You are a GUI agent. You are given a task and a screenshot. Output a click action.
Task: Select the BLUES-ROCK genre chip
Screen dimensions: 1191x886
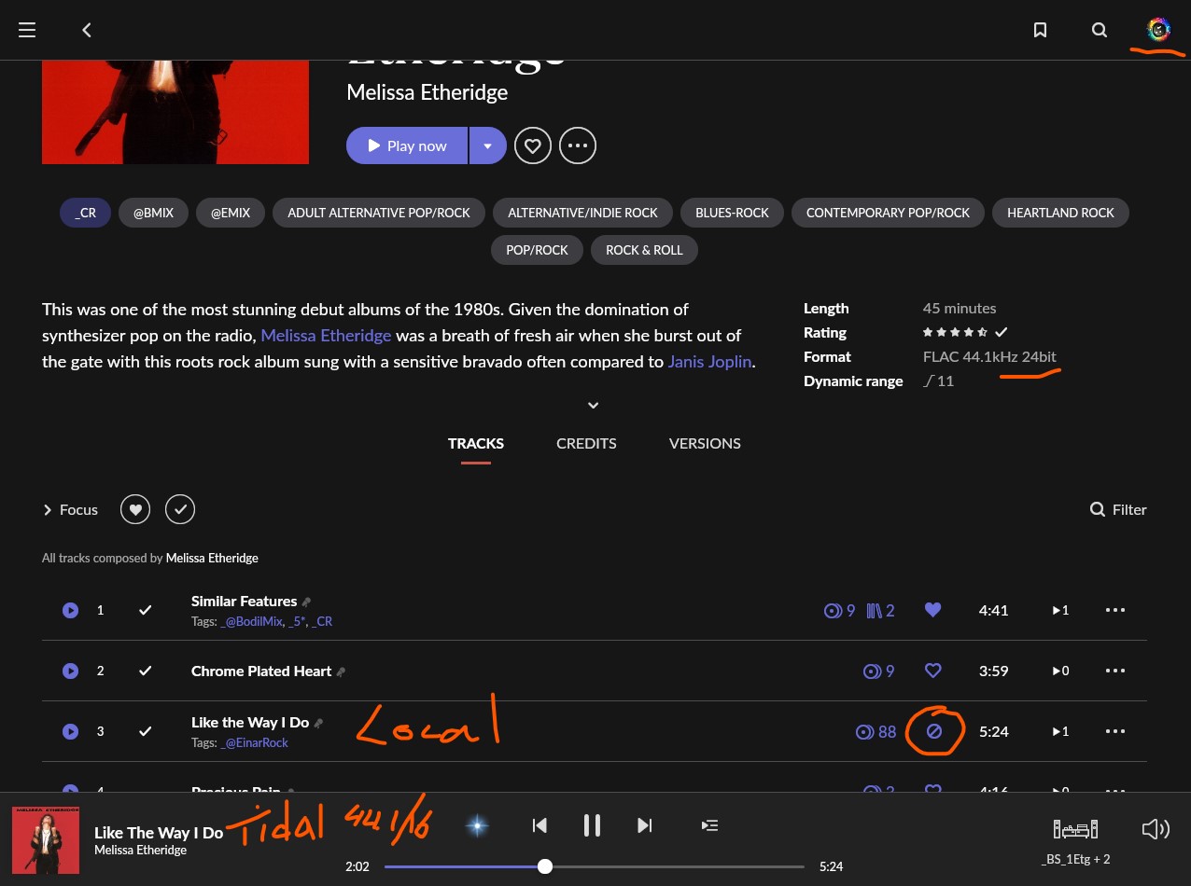[x=732, y=213]
